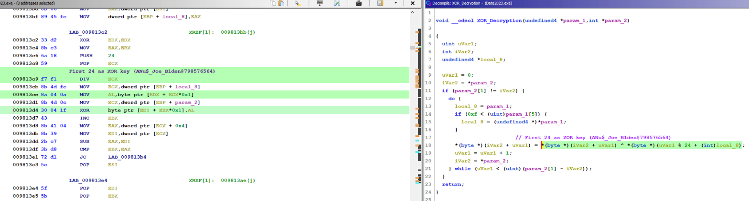The width and height of the screenshot is (749, 201).
Task: Close the Listing panel with X
Action: pyautogui.click(x=412, y=3)
